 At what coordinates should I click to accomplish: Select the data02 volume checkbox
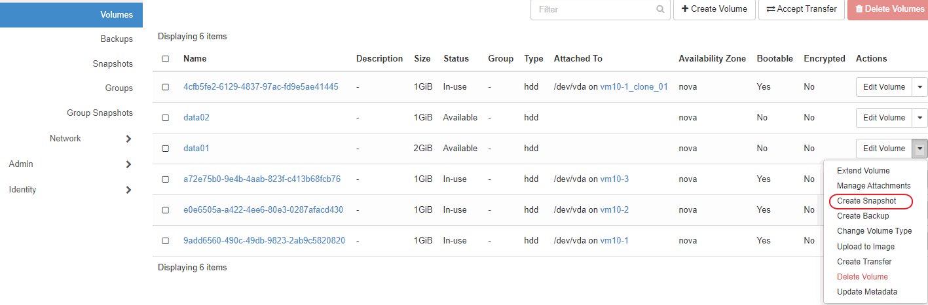pos(166,118)
